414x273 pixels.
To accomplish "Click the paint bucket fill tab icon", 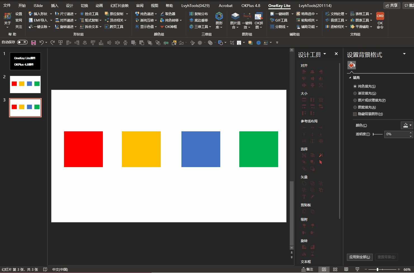I will [x=352, y=65].
